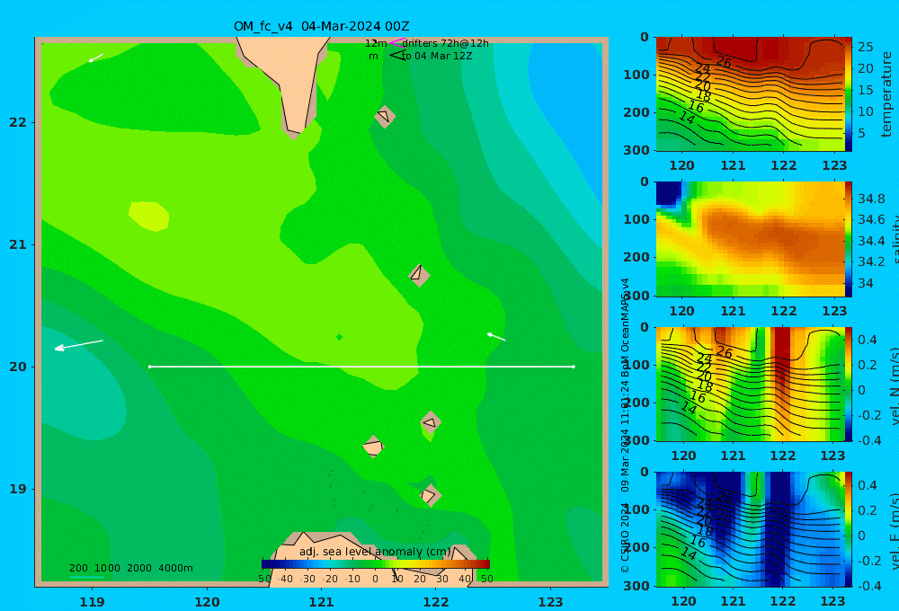Click the latitude label '20' on the map axis

pyautogui.click(x=18, y=367)
